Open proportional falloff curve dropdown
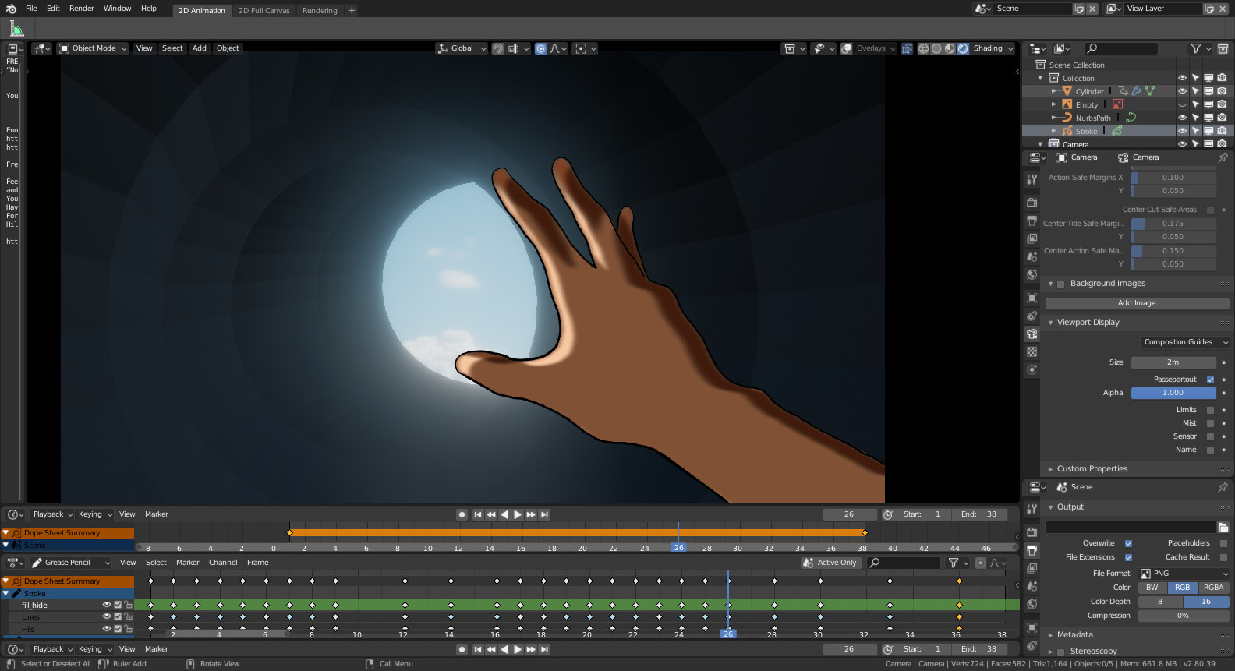This screenshot has height=671, width=1235. pos(558,48)
